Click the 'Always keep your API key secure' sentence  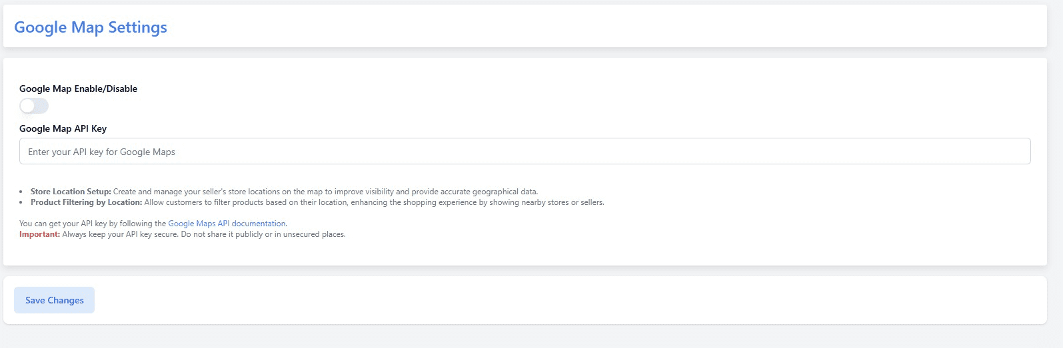(x=121, y=234)
